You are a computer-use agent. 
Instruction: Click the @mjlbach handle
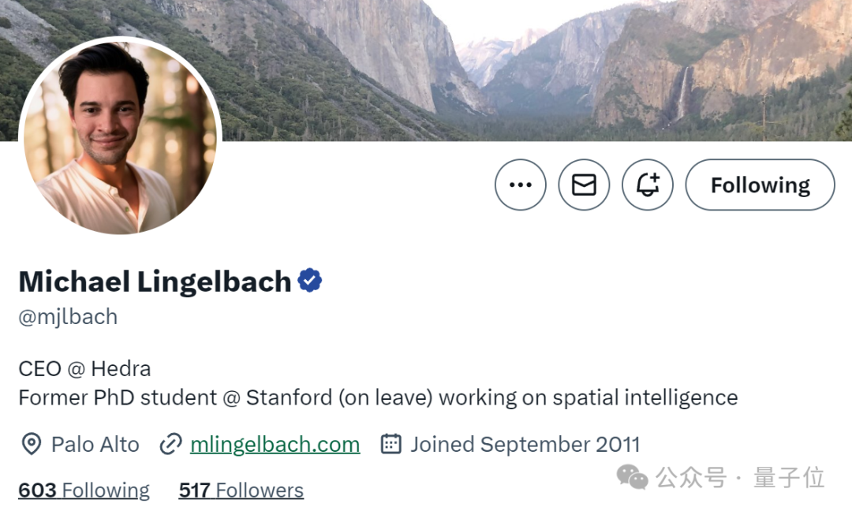coord(68,317)
